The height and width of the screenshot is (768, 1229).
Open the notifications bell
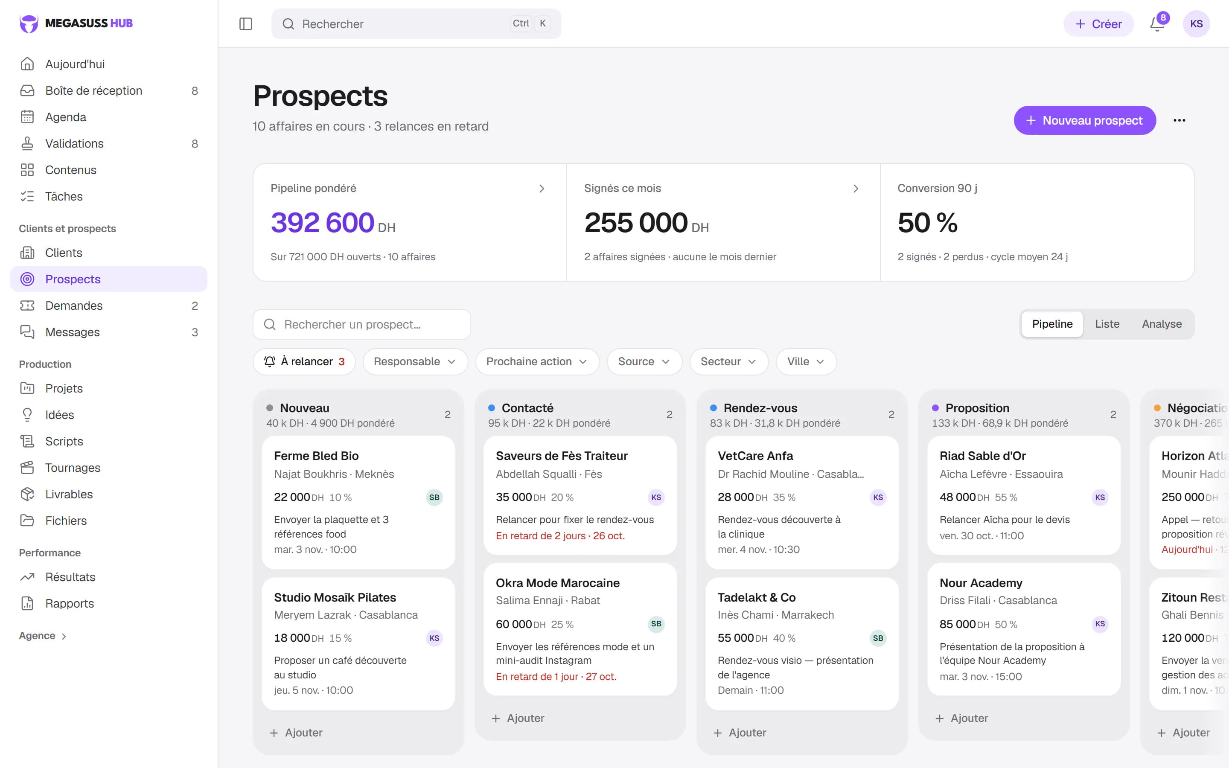tap(1157, 24)
